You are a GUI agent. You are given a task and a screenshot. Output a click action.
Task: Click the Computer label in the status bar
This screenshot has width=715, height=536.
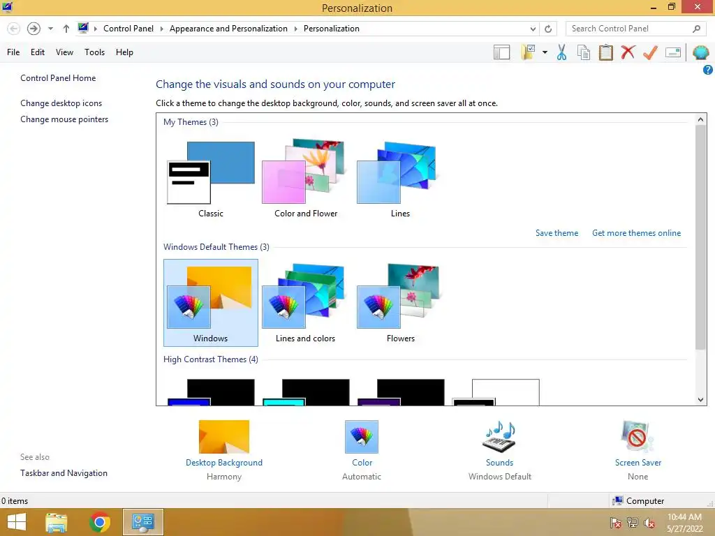(x=644, y=501)
